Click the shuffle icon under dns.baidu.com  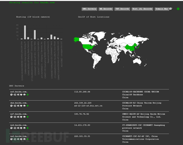coord(18,106)
